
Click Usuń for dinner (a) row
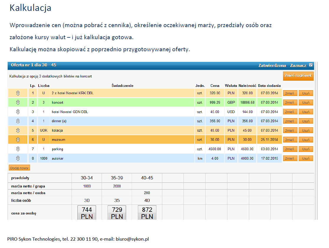click(306, 121)
